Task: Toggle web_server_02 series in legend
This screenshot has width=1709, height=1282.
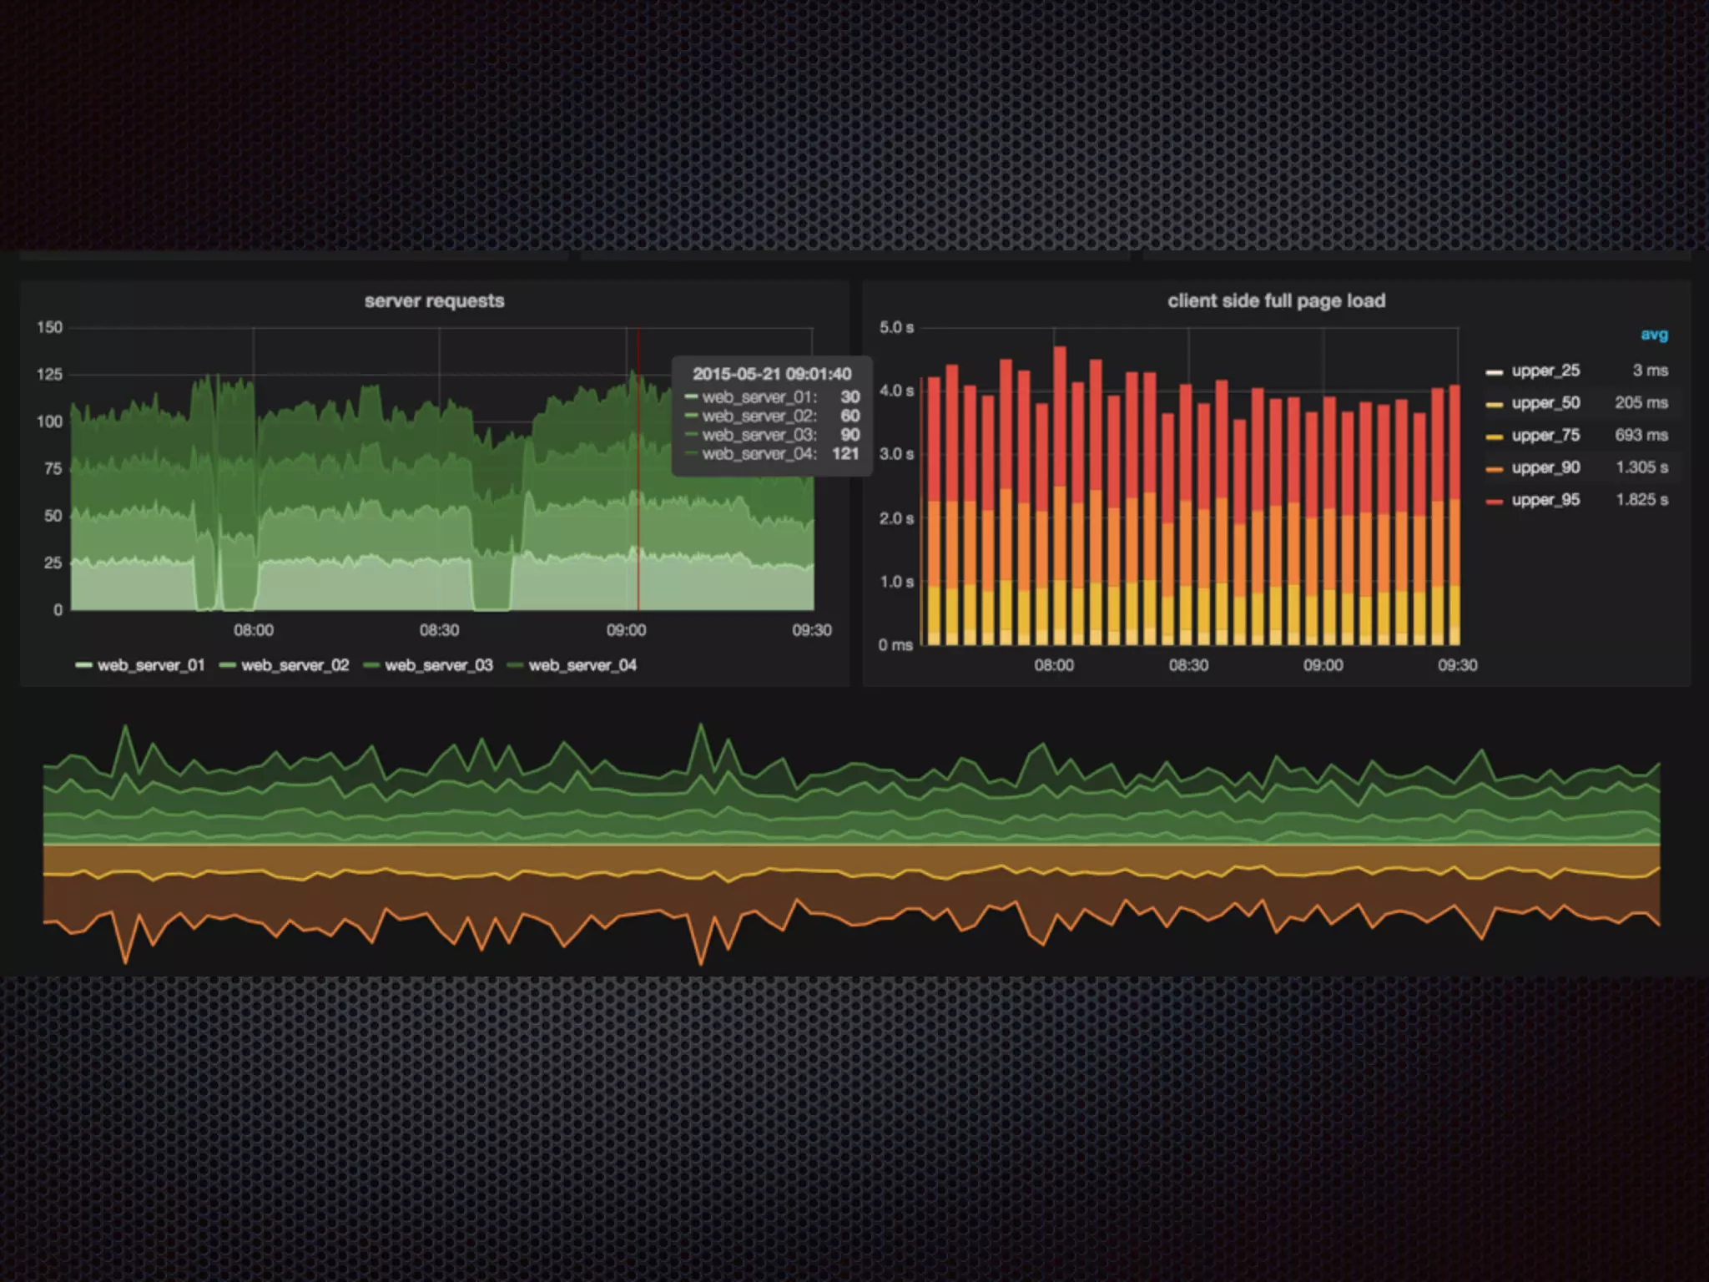Action: point(294,665)
